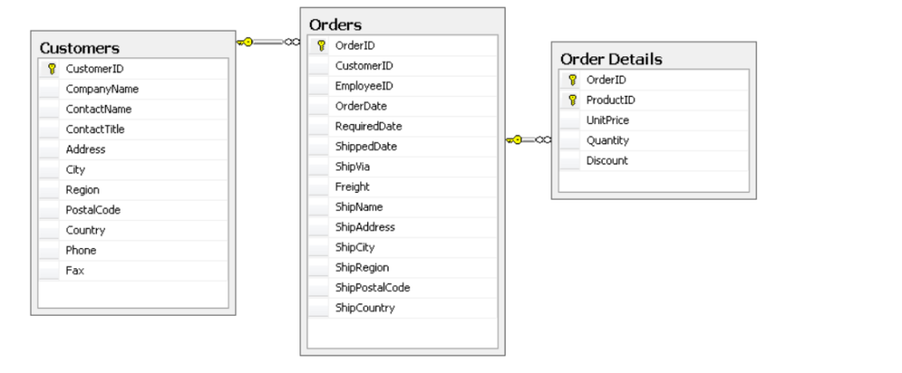Select Fax column in Customers table
The image size is (902, 373).
(133, 270)
